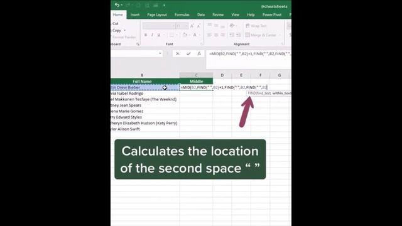Open the Borders dropdown arrow
402x226 pixels.
(177, 35)
